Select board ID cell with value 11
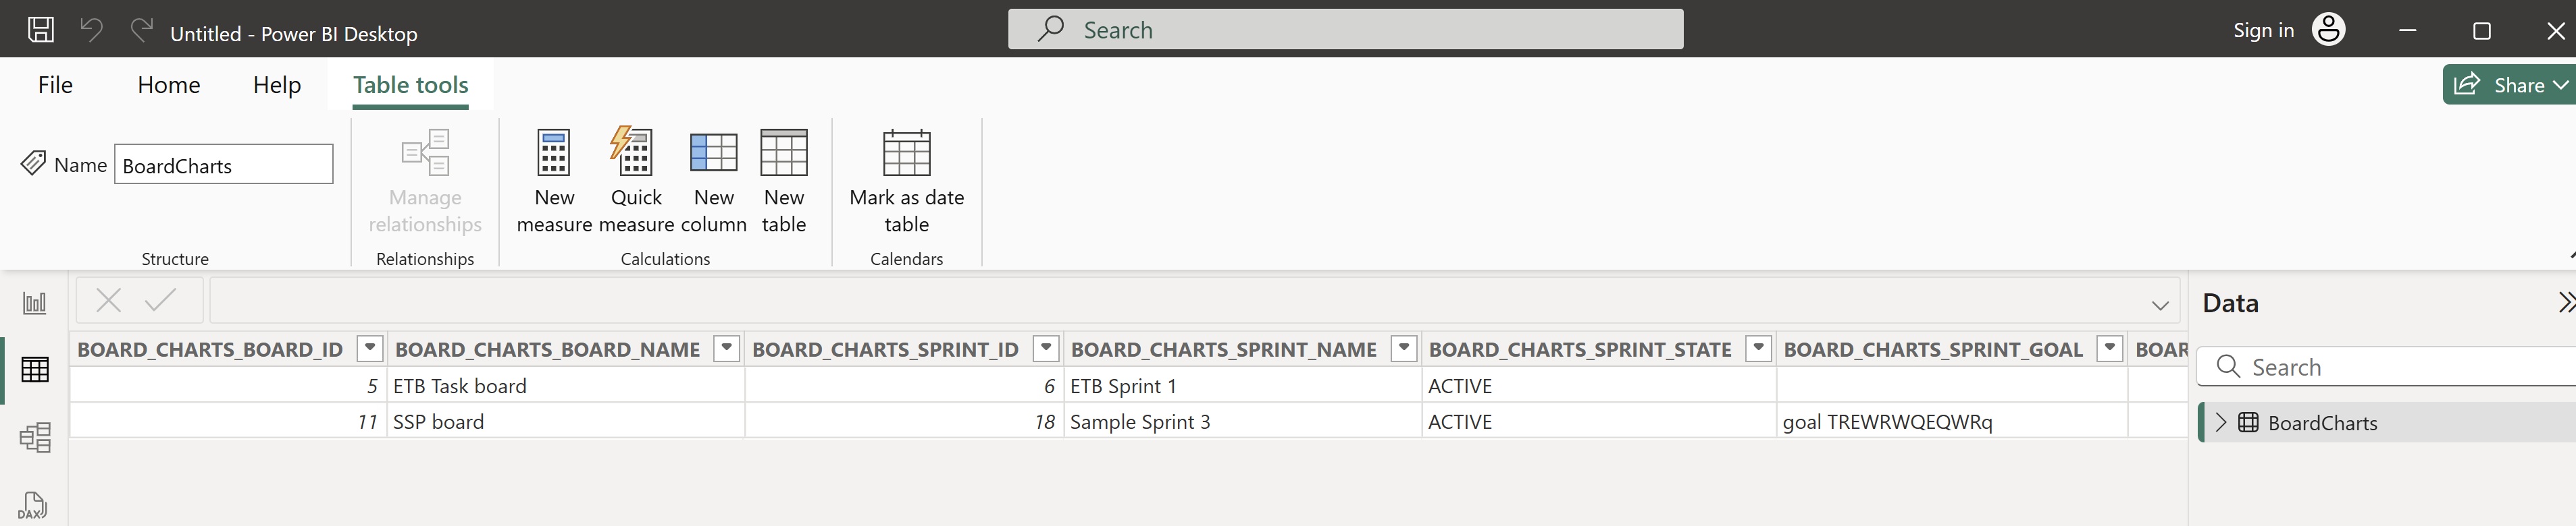This screenshot has height=526, width=2576. pyautogui.click(x=228, y=421)
